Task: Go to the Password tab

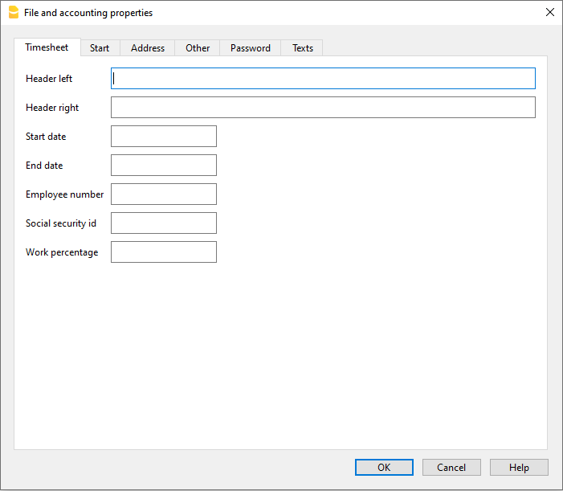Action: pyautogui.click(x=251, y=48)
